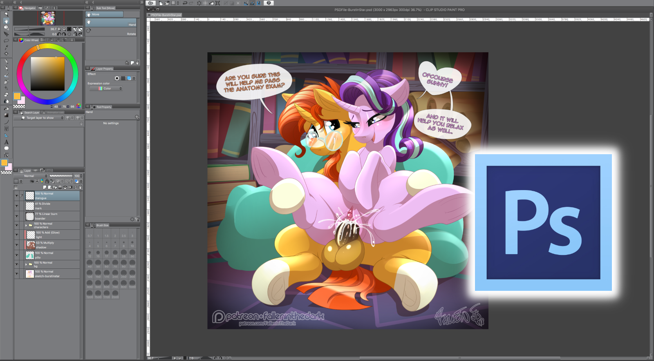This screenshot has width=654, height=361.
Task: Select the Hand move tool in the toolbox
Action: pos(6,21)
